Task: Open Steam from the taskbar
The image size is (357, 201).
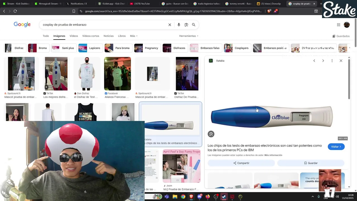Action: (x=224, y=197)
